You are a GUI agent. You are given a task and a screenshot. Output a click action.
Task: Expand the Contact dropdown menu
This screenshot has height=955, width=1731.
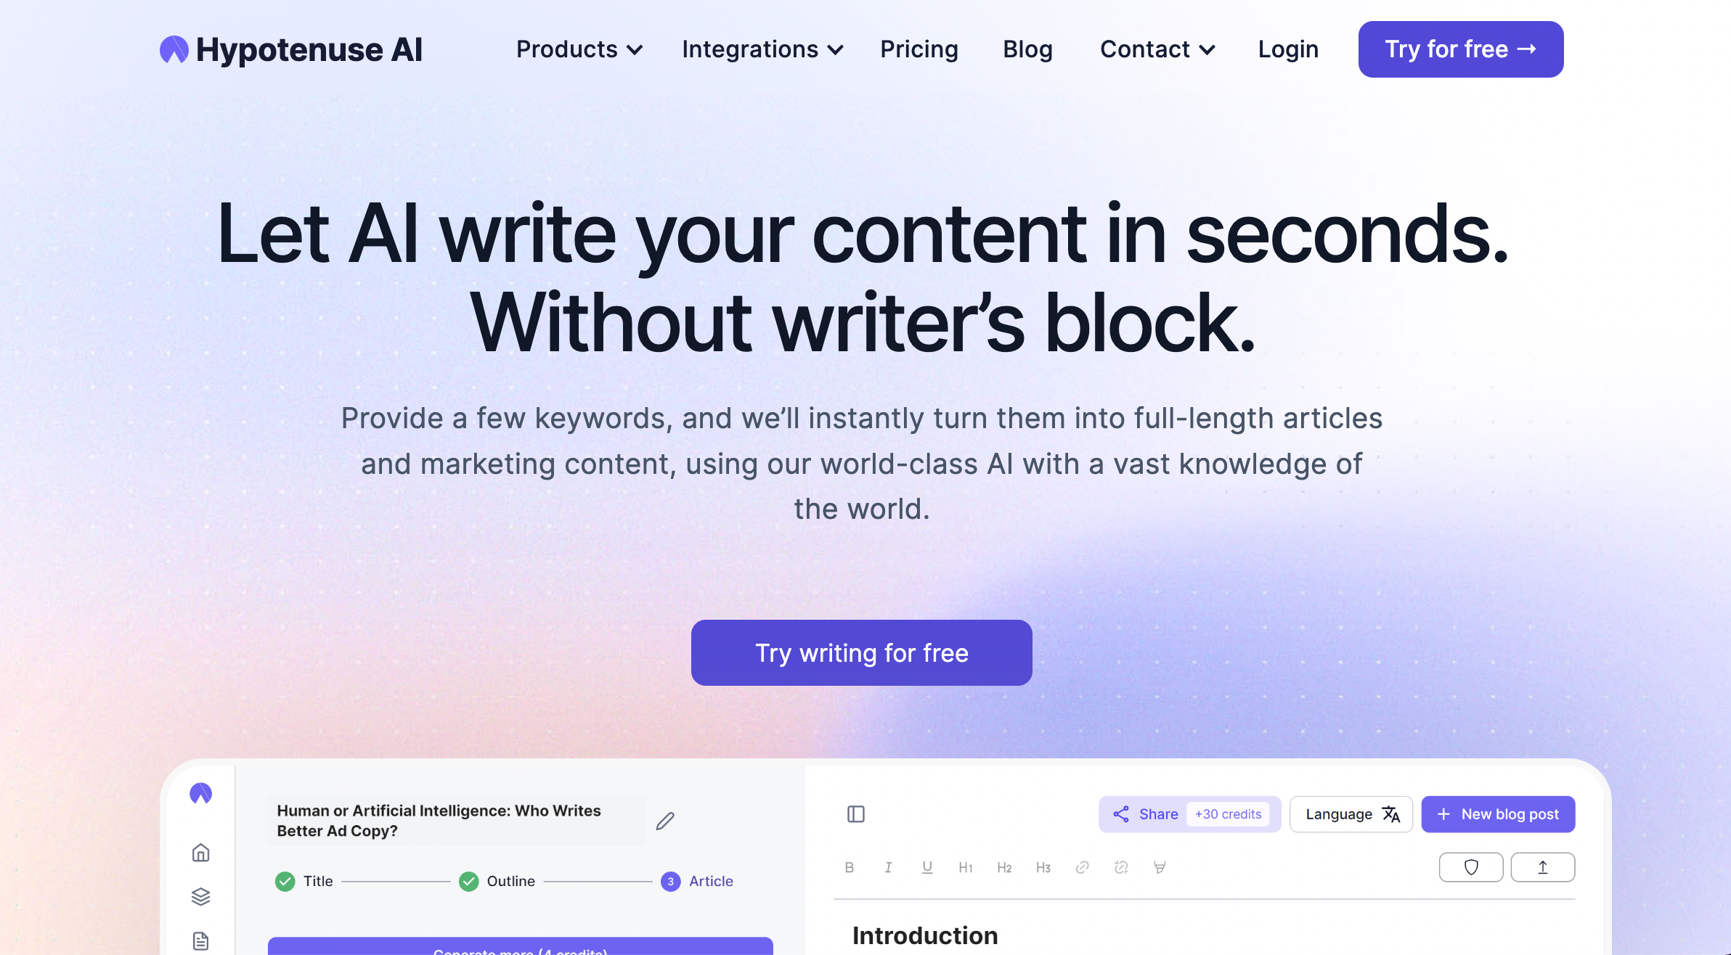point(1155,48)
